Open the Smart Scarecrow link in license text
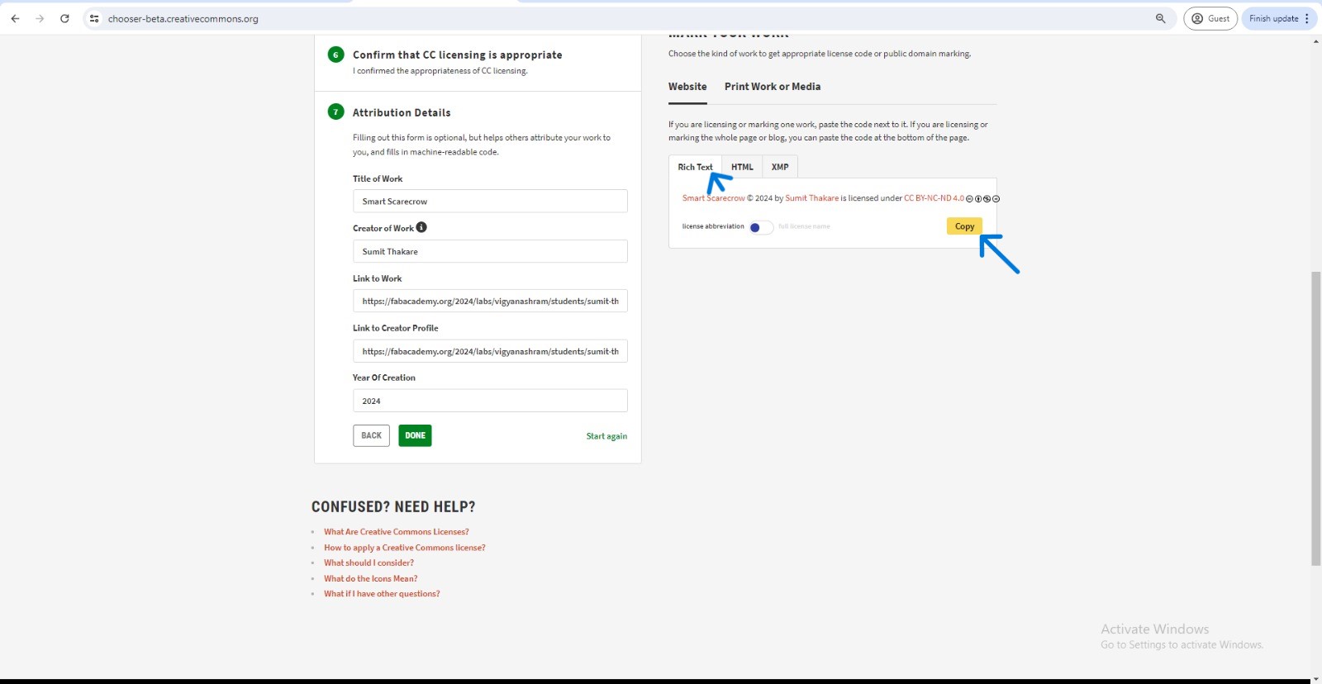 tap(713, 198)
